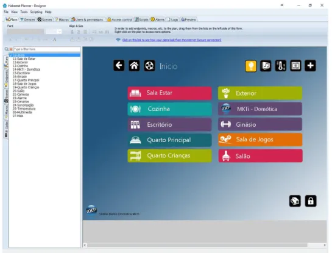Screen dimensions: 332x253
Task: Open the camera icon near padlock
Action: [x=295, y=201]
